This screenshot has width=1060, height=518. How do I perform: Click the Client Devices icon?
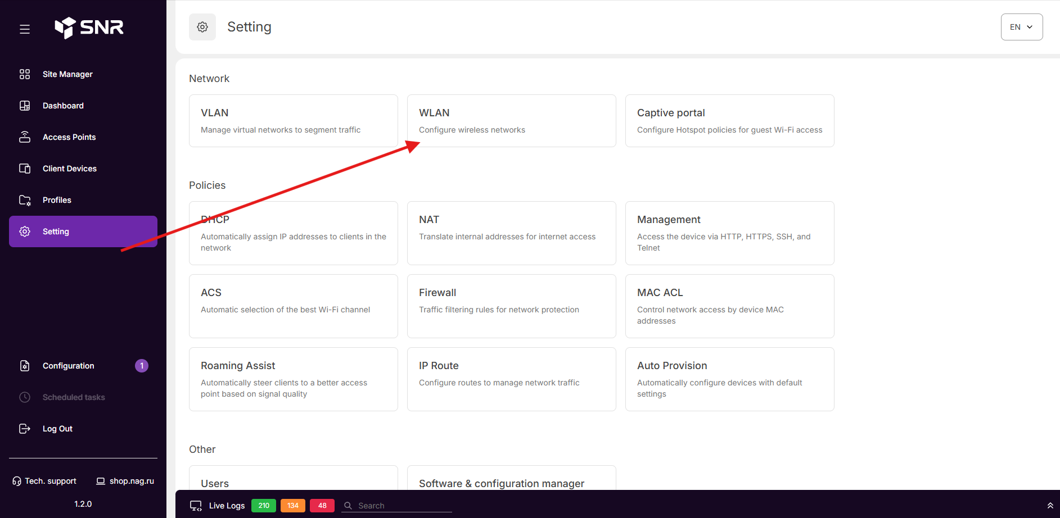(25, 169)
